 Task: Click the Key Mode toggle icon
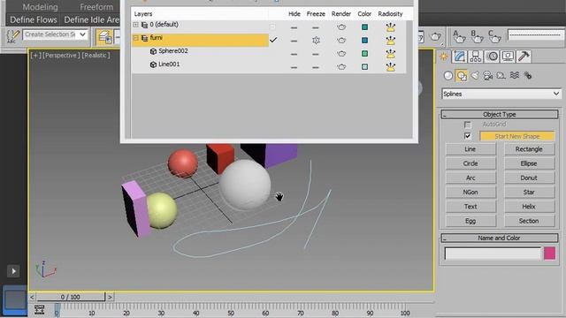(39, 309)
